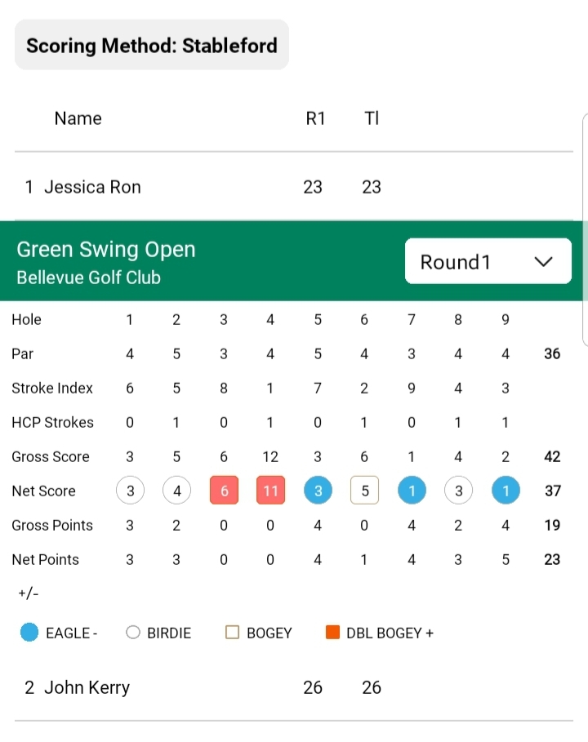Click the R1 column header
The image size is (588, 742).
[x=315, y=118]
